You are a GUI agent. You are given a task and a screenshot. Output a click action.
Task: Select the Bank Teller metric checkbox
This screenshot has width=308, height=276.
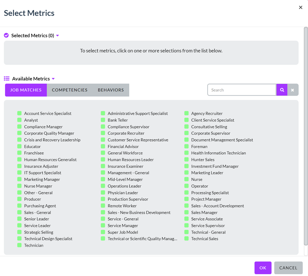click(x=103, y=120)
